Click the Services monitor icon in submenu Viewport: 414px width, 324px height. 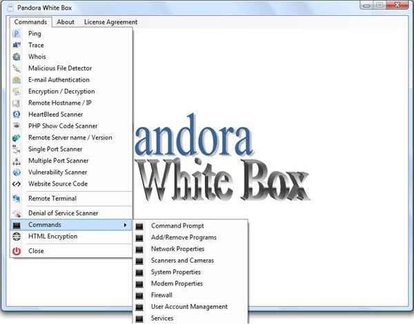pos(139,318)
